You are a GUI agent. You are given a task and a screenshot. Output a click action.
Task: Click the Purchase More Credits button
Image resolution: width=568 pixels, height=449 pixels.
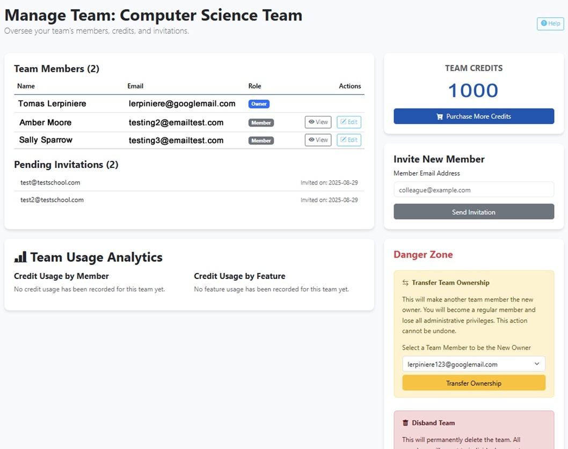pos(474,116)
